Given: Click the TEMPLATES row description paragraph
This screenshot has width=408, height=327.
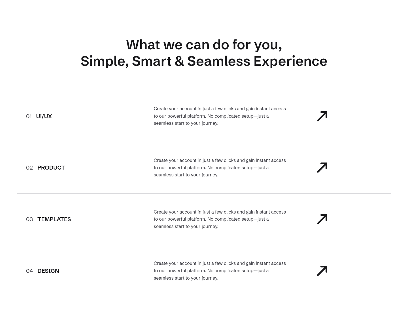Looking at the screenshot, I should tap(220, 219).
